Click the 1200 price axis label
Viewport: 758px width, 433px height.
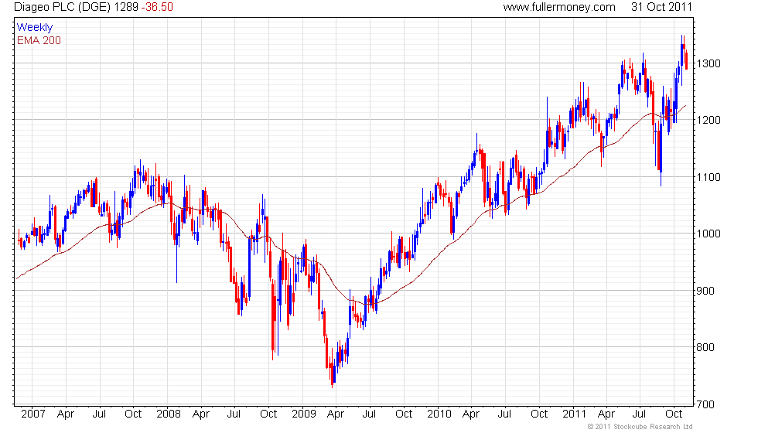click(708, 120)
